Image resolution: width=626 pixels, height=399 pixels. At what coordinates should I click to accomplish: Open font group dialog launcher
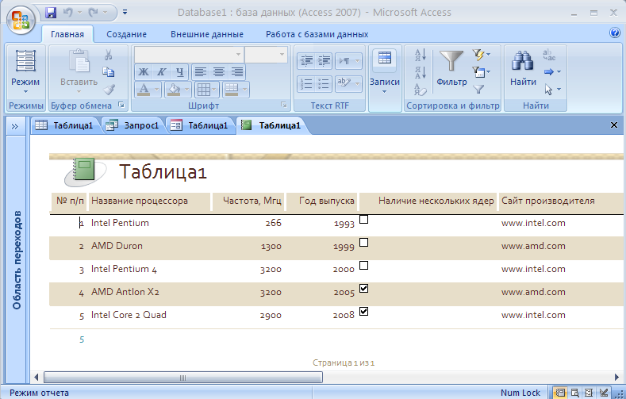(283, 105)
